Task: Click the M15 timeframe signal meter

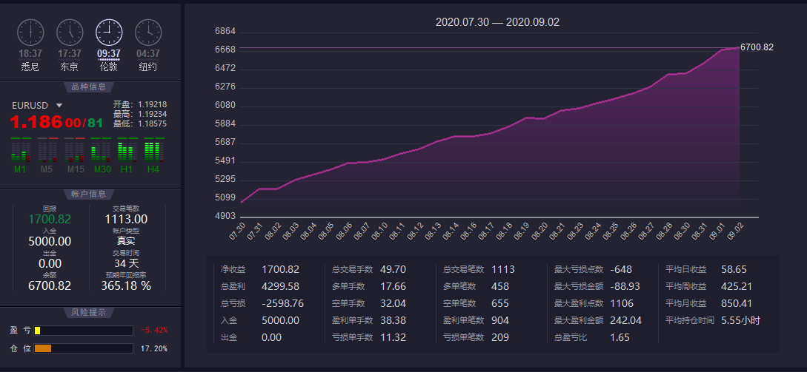Action: coord(75,152)
